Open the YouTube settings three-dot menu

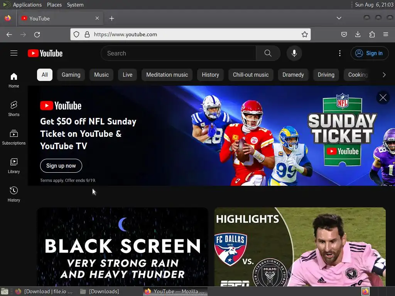tap(339, 53)
